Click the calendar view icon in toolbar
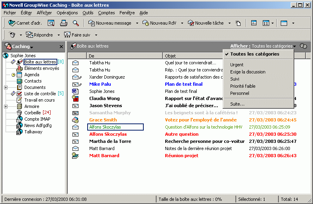Image resolution: width=313 pixels, height=204 pixels. click(x=284, y=23)
